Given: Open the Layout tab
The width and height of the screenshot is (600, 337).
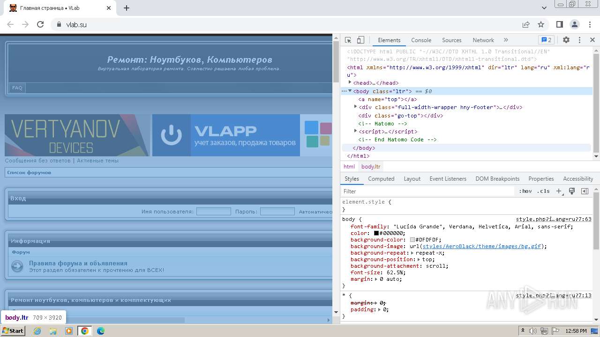Looking at the screenshot, I should pos(412,179).
